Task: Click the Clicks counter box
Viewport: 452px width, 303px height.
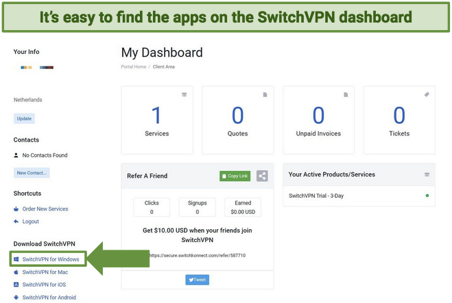Action: click(152, 207)
